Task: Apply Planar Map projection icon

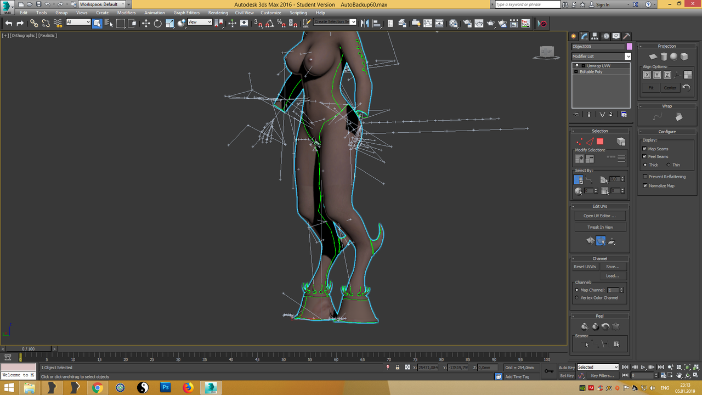Action: (x=653, y=57)
